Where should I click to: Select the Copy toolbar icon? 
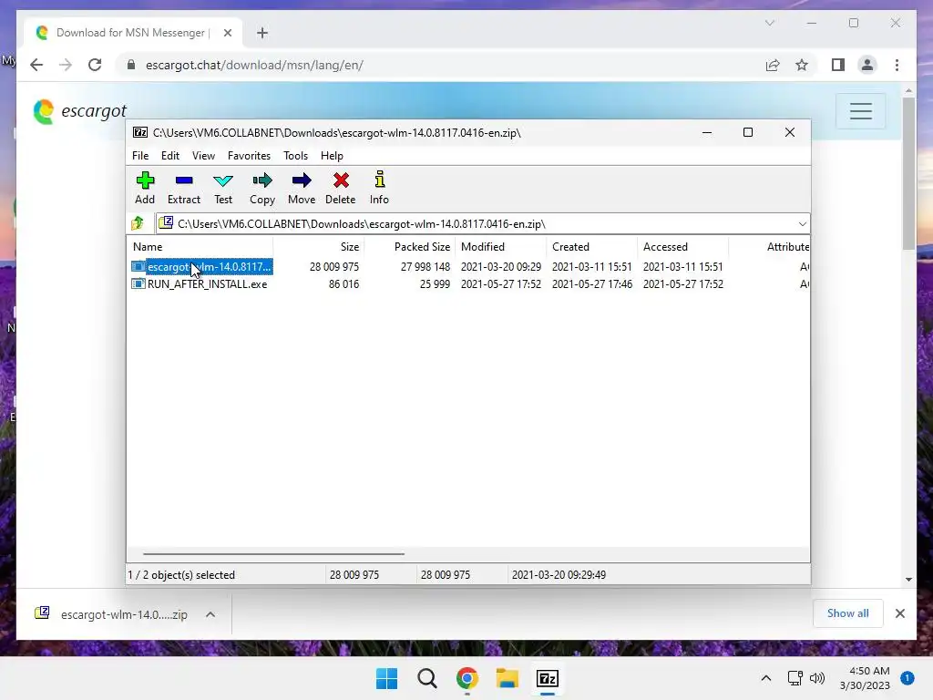click(262, 188)
